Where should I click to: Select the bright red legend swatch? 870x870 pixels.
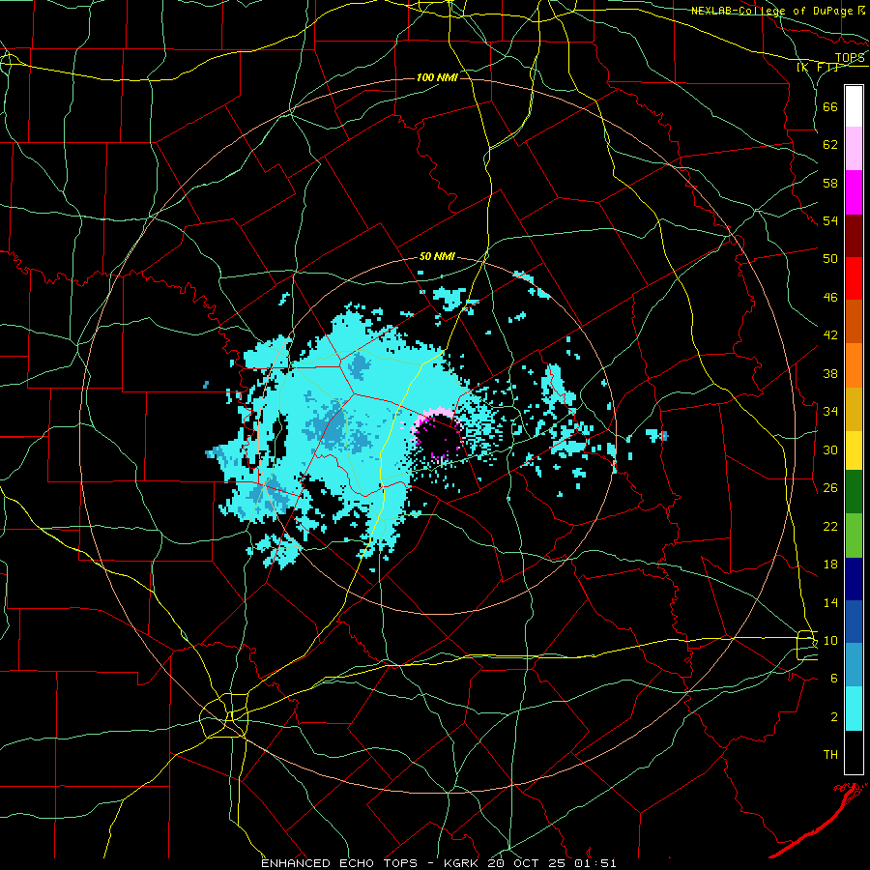tap(854, 278)
